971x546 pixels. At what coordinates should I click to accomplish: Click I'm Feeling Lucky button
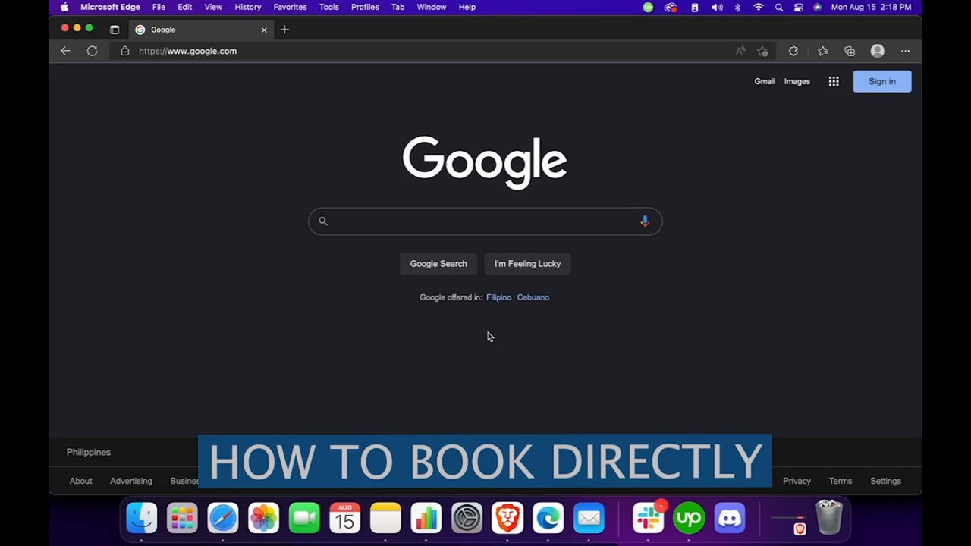(527, 264)
